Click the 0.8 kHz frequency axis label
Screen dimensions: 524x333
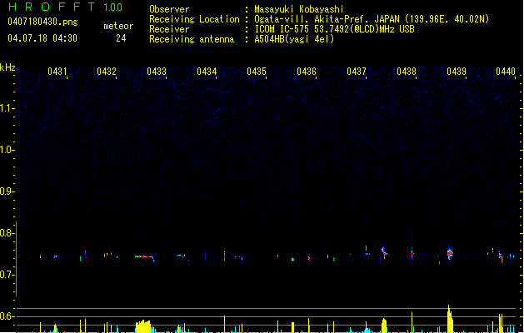7,233
